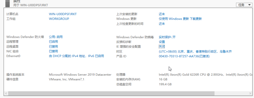Image resolution: width=254 pixels, height=98 pixels.
Task: Open remote management 已启用 setting
Action: click(53, 42)
